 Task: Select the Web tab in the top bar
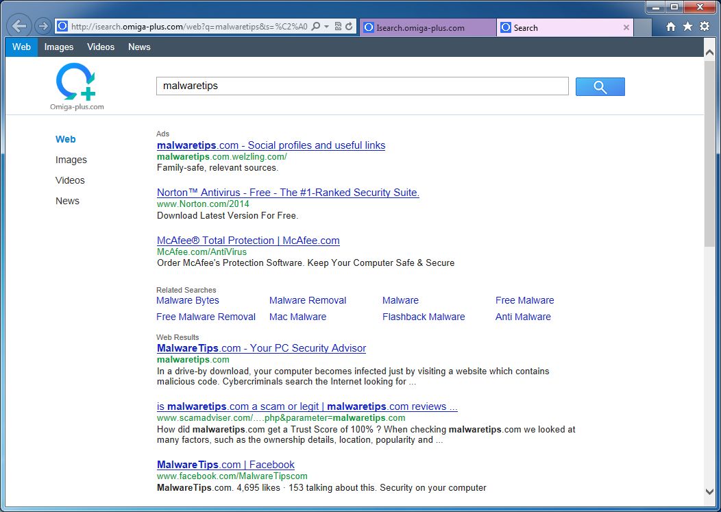[22, 47]
